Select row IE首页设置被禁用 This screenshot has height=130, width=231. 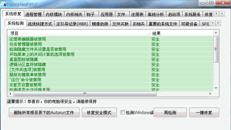point(110,85)
